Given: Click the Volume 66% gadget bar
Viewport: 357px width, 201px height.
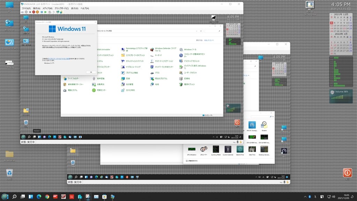Looking at the screenshot, I should 341,97.
